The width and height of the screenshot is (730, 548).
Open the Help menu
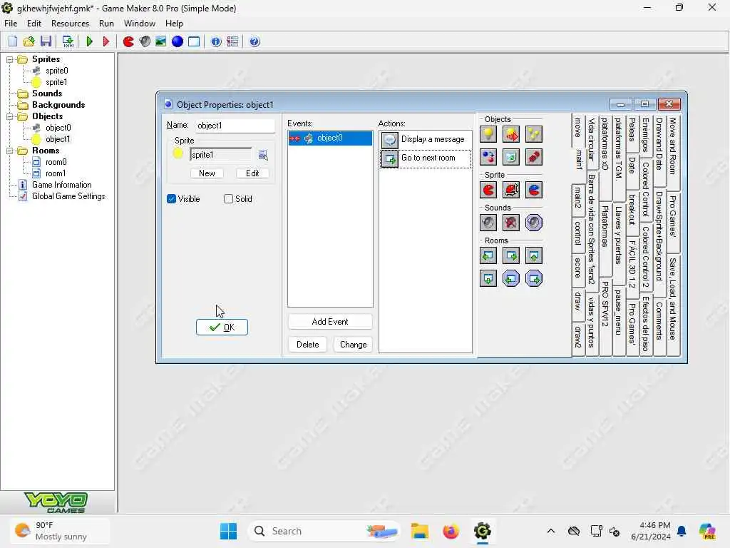point(174,24)
